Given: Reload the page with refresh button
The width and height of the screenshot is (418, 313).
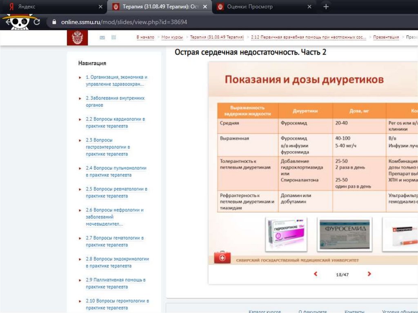Looking at the screenshot, I should pyautogui.click(x=37, y=22).
